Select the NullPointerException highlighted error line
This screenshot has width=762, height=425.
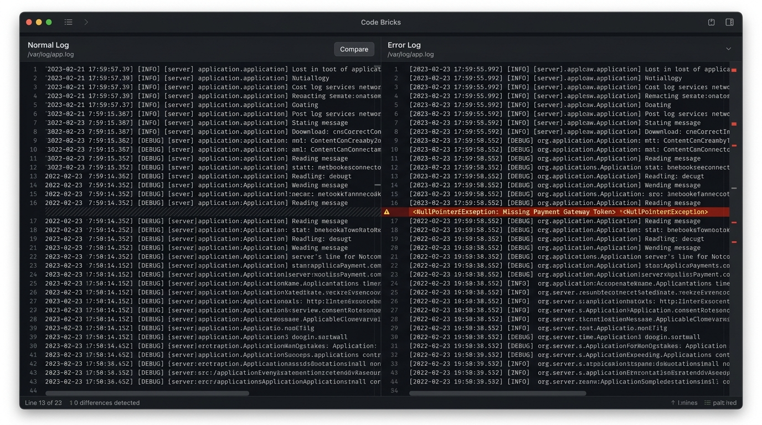pyautogui.click(x=555, y=212)
